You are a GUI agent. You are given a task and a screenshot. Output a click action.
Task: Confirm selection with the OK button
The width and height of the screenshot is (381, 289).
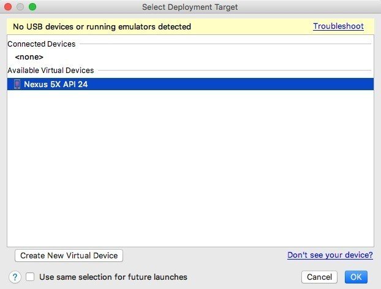pos(356,277)
